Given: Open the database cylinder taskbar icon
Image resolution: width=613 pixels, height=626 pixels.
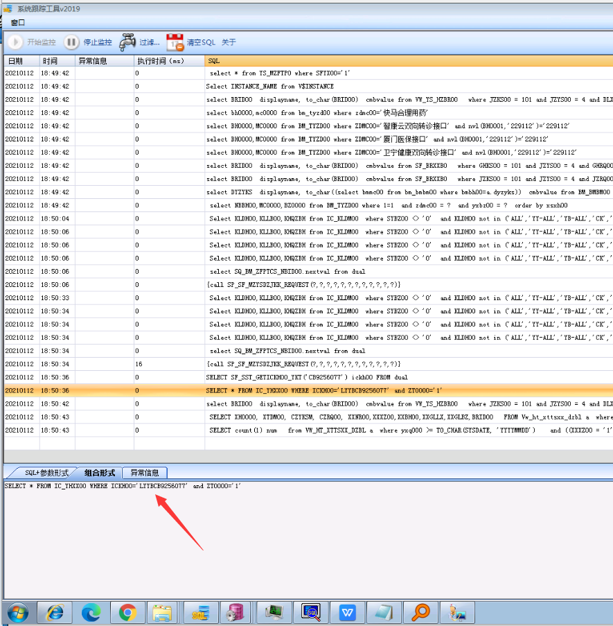Looking at the screenshot, I should [236, 612].
